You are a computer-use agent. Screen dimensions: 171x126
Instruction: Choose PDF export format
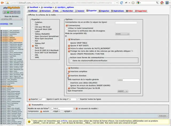pos(33,41)
